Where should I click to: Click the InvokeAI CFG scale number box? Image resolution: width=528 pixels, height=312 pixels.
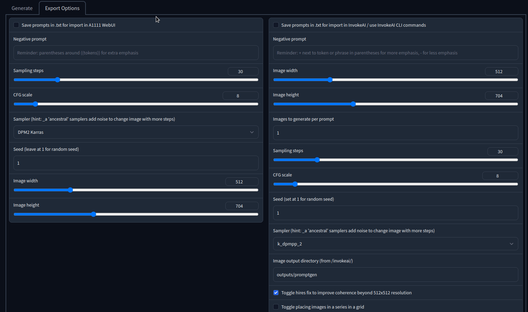pyautogui.click(x=500, y=176)
